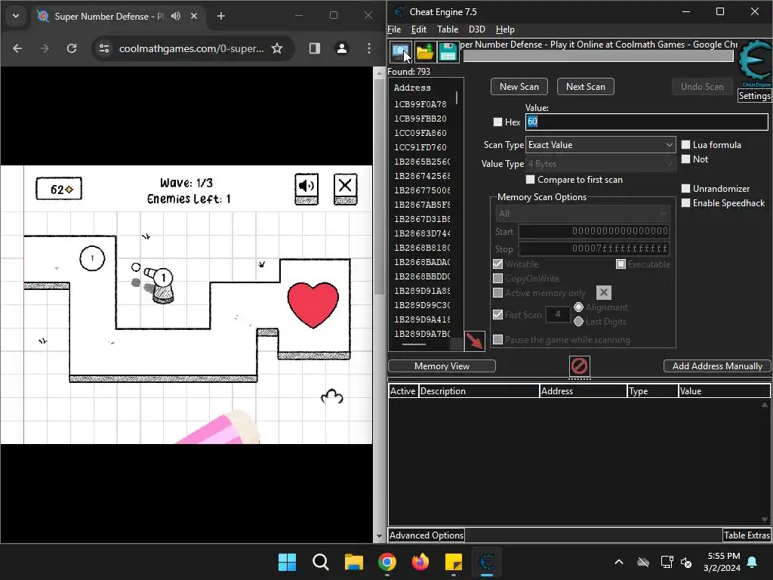Click the red arrow add-to-list icon
Screen dimensions: 773x580
tap(475, 341)
